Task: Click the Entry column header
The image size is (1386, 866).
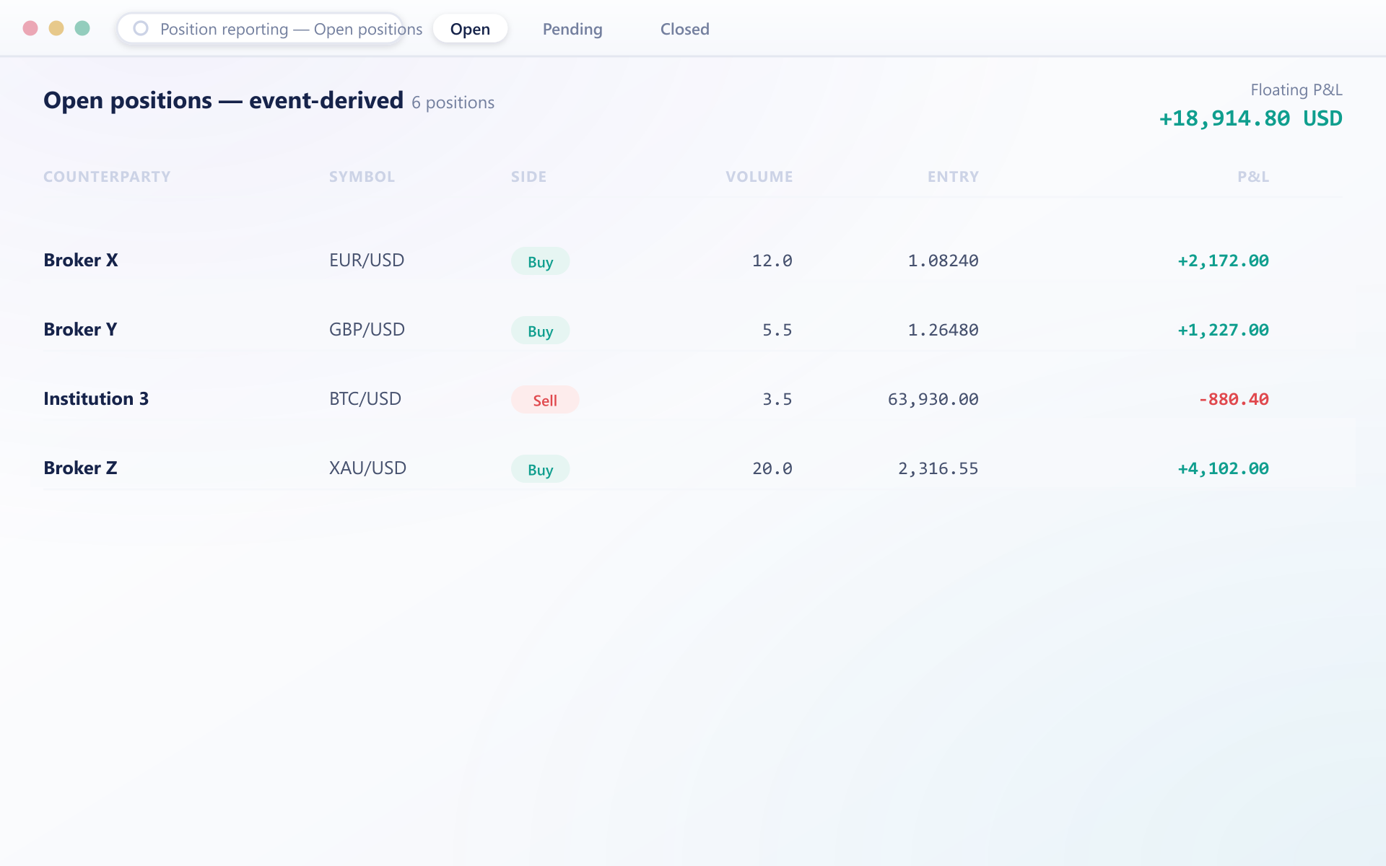Action: pos(953,177)
